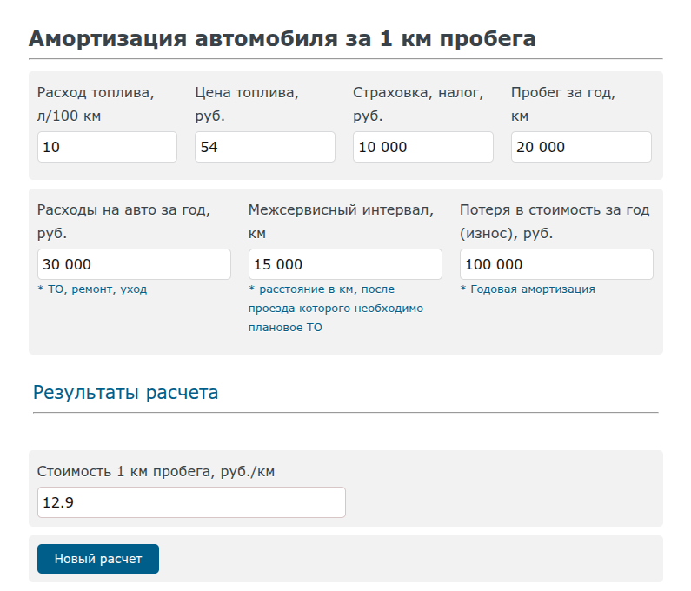
Task: Click the heading Амортизация автомобиля за 1 км пробега
Action: click(x=282, y=38)
